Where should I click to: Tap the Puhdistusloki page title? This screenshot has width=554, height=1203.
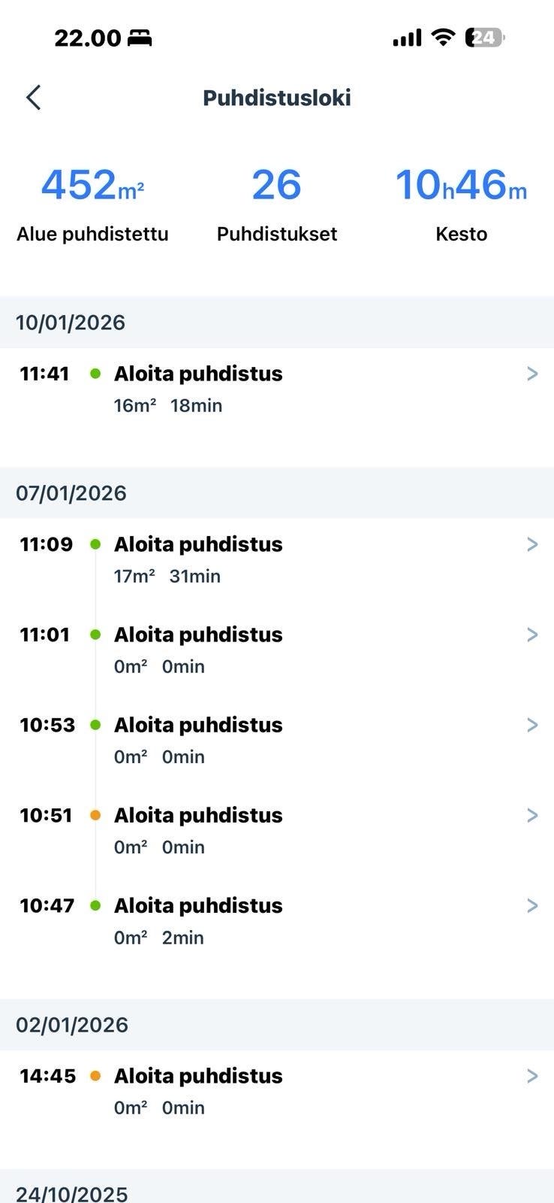pyautogui.click(x=277, y=98)
